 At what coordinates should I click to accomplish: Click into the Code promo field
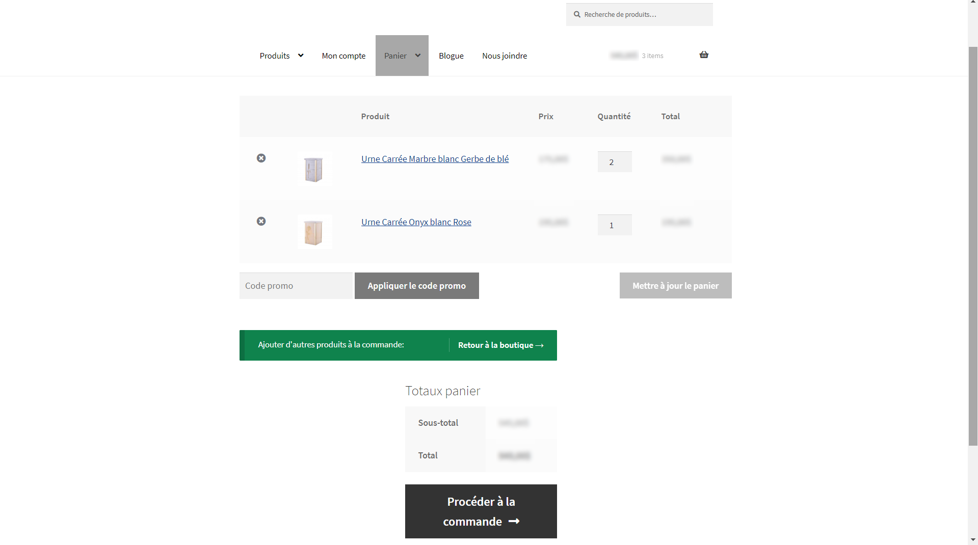[296, 286]
